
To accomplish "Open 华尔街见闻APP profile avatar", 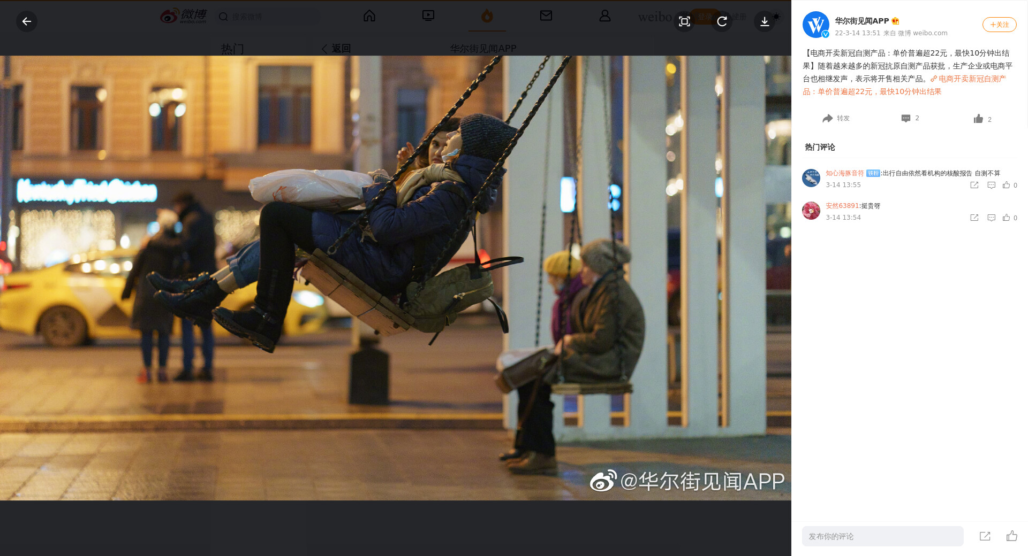I will pyautogui.click(x=815, y=25).
